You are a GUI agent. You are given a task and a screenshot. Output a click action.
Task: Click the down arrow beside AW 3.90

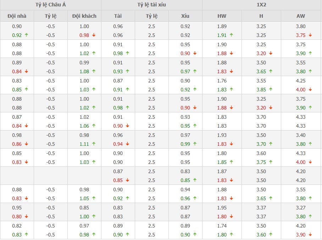[x=310, y=235]
